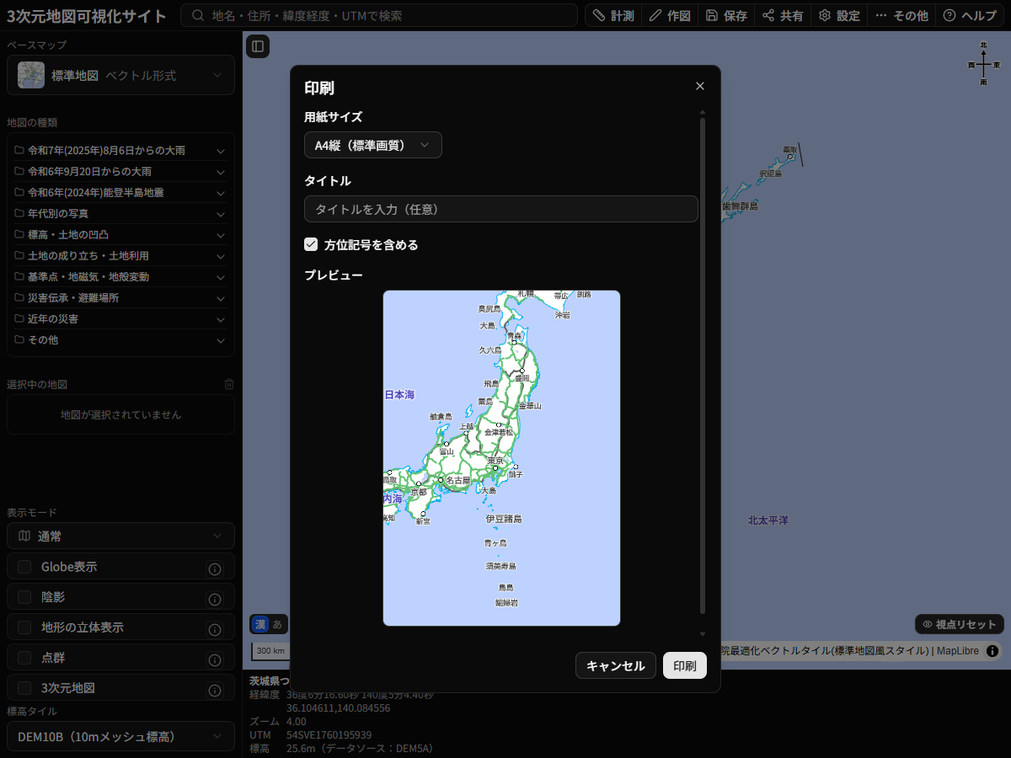Expand 令和7年(2025年)8月6日からの大雨 folder

[x=120, y=150]
